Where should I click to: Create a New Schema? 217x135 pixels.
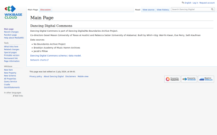pos(10,76)
